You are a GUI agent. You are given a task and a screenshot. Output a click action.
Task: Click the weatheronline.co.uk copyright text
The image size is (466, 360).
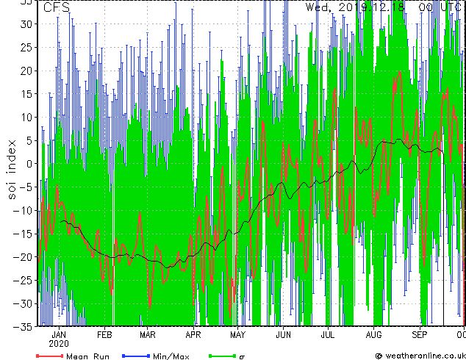420,356
